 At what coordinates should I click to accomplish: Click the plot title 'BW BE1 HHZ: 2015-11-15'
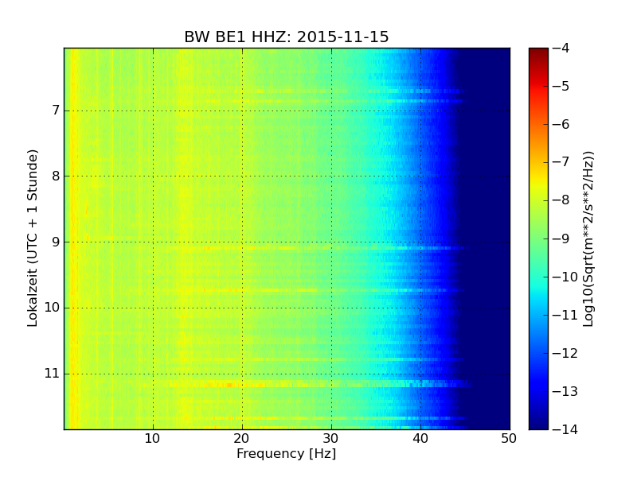287,37
